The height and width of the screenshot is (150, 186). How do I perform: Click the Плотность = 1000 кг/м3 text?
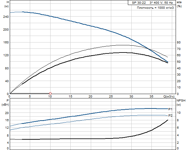pos(155,8)
